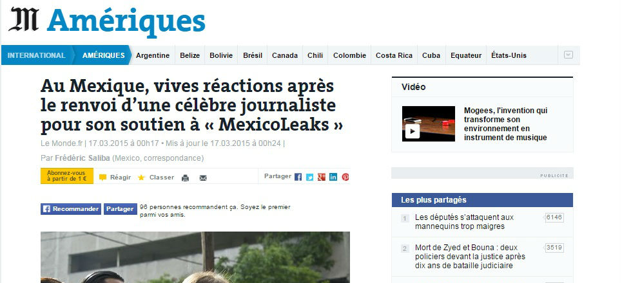This screenshot has width=622, height=283.
Task: Share article via LinkedIn icon
Action: pyautogui.click(x=333, y=177)
